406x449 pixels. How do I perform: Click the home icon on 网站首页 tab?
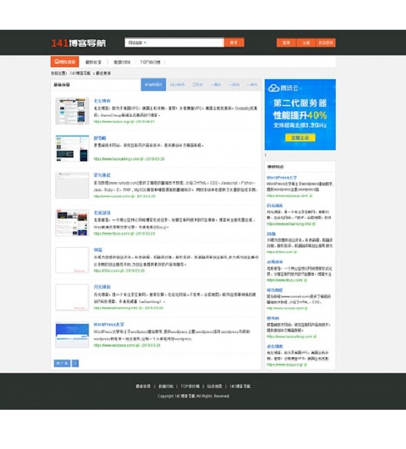[x=55, y=62]
